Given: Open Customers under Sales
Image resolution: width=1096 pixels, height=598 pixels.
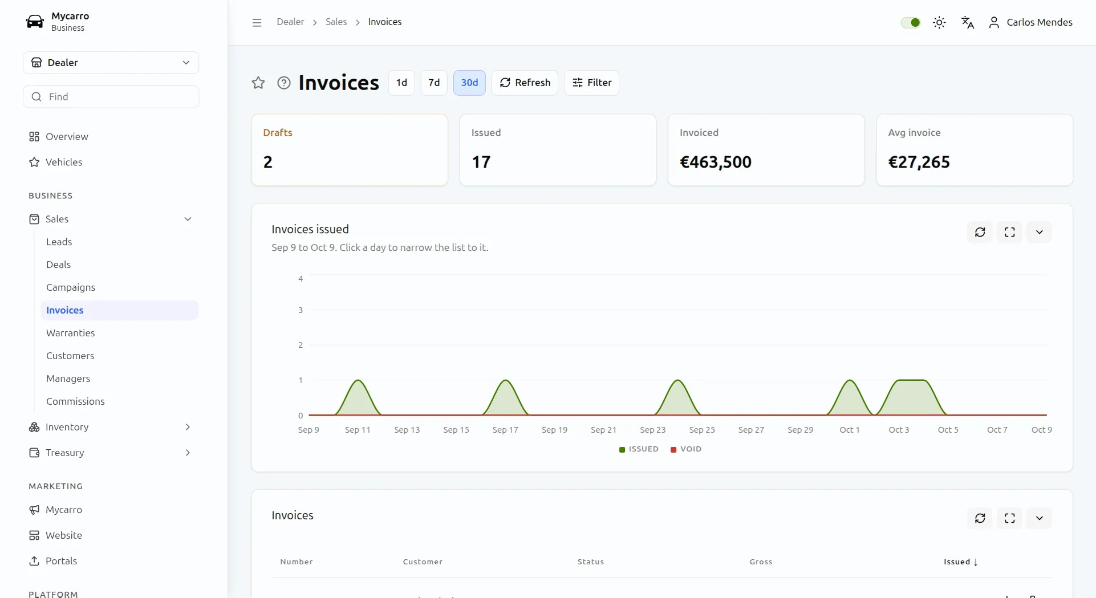Looking at the screenshot, I should point(70,356).
